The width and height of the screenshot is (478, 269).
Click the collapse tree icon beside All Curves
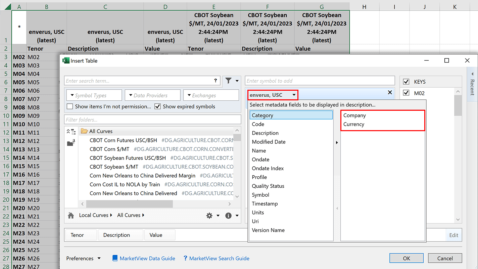point(71,131)
